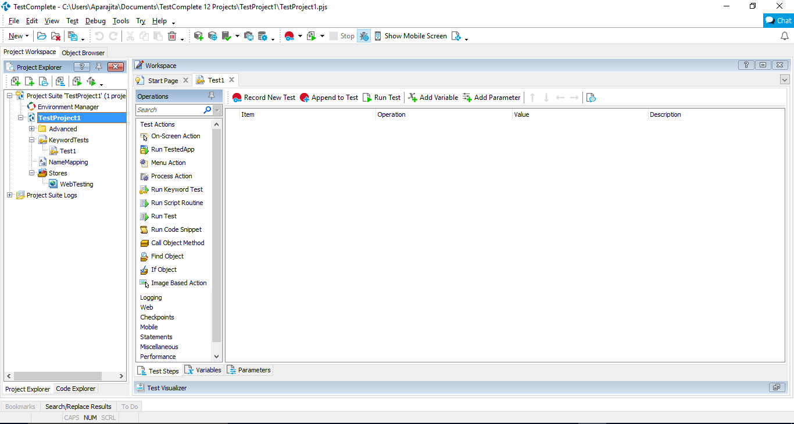794x424 pixels.
Task: Toggle the highlighted debugging bug icon
Action: point(364,36)
